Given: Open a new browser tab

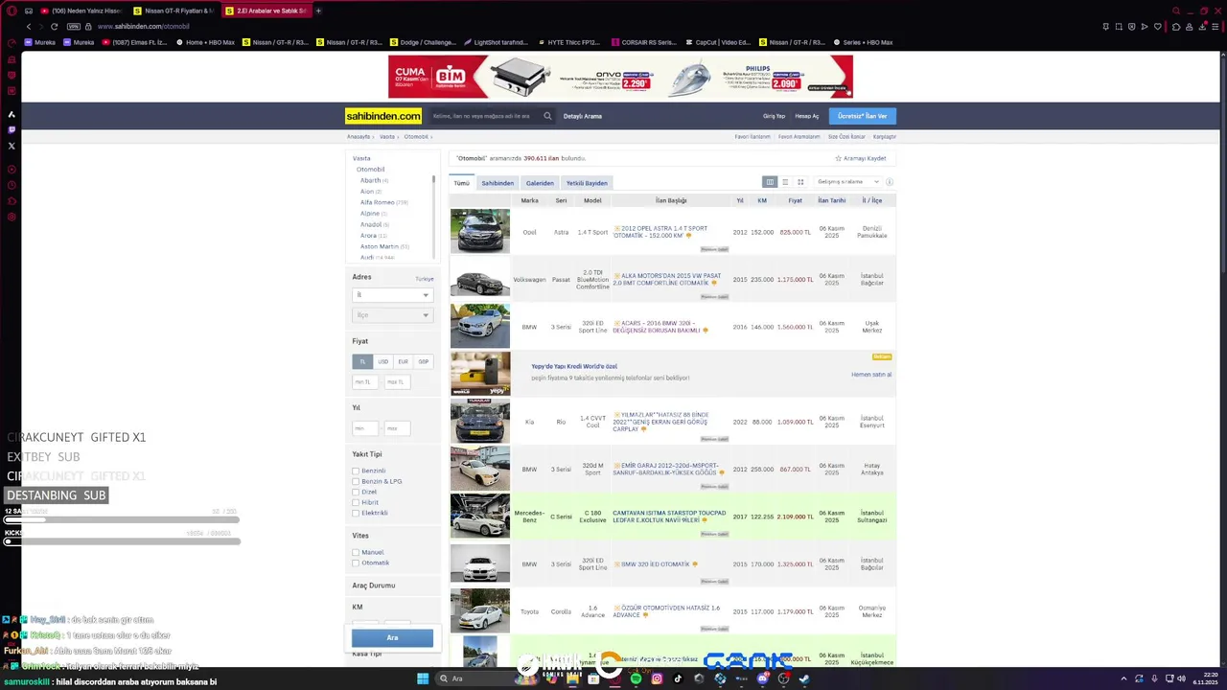Looking at the screenshot, I should tap(318, 11).
